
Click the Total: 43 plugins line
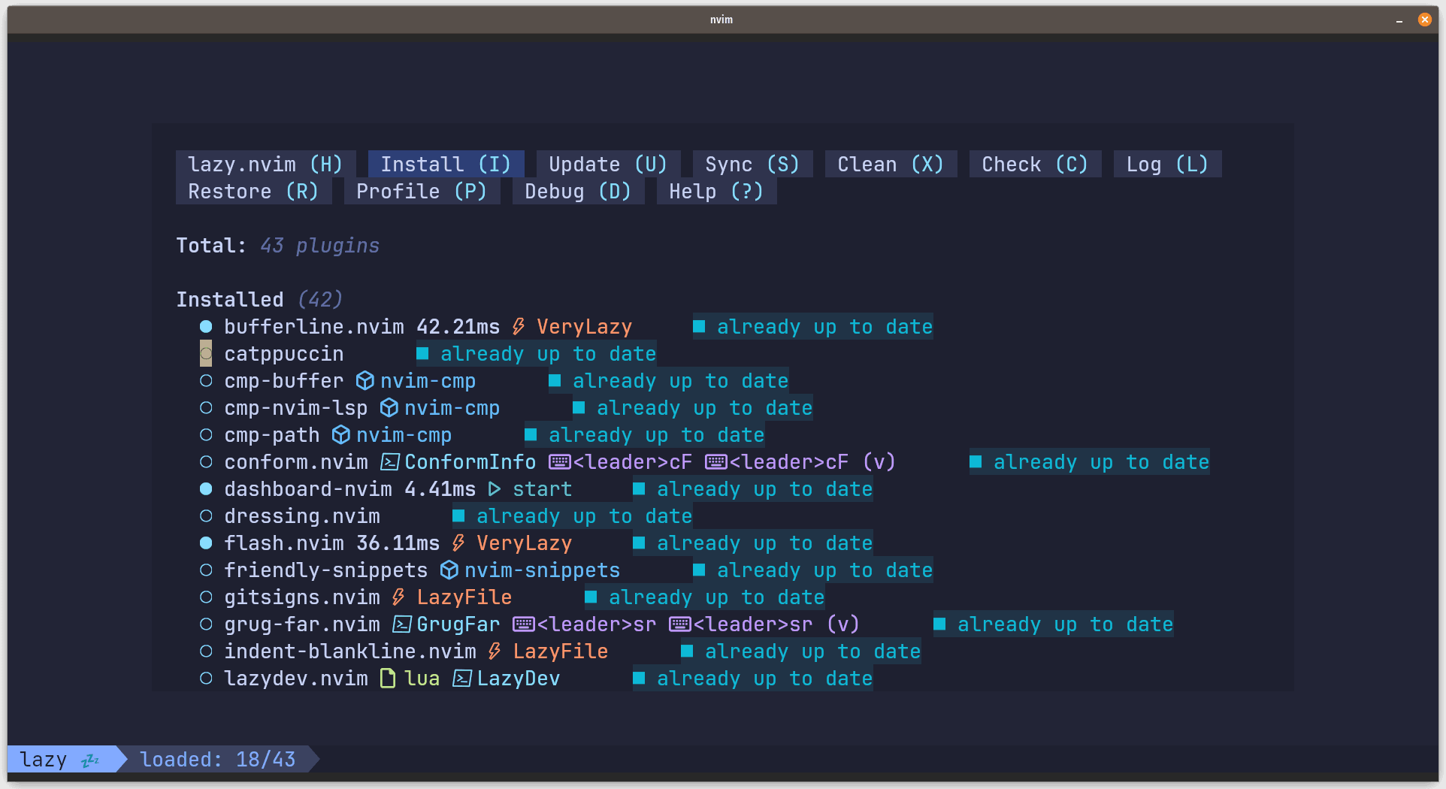pos(277,245)
